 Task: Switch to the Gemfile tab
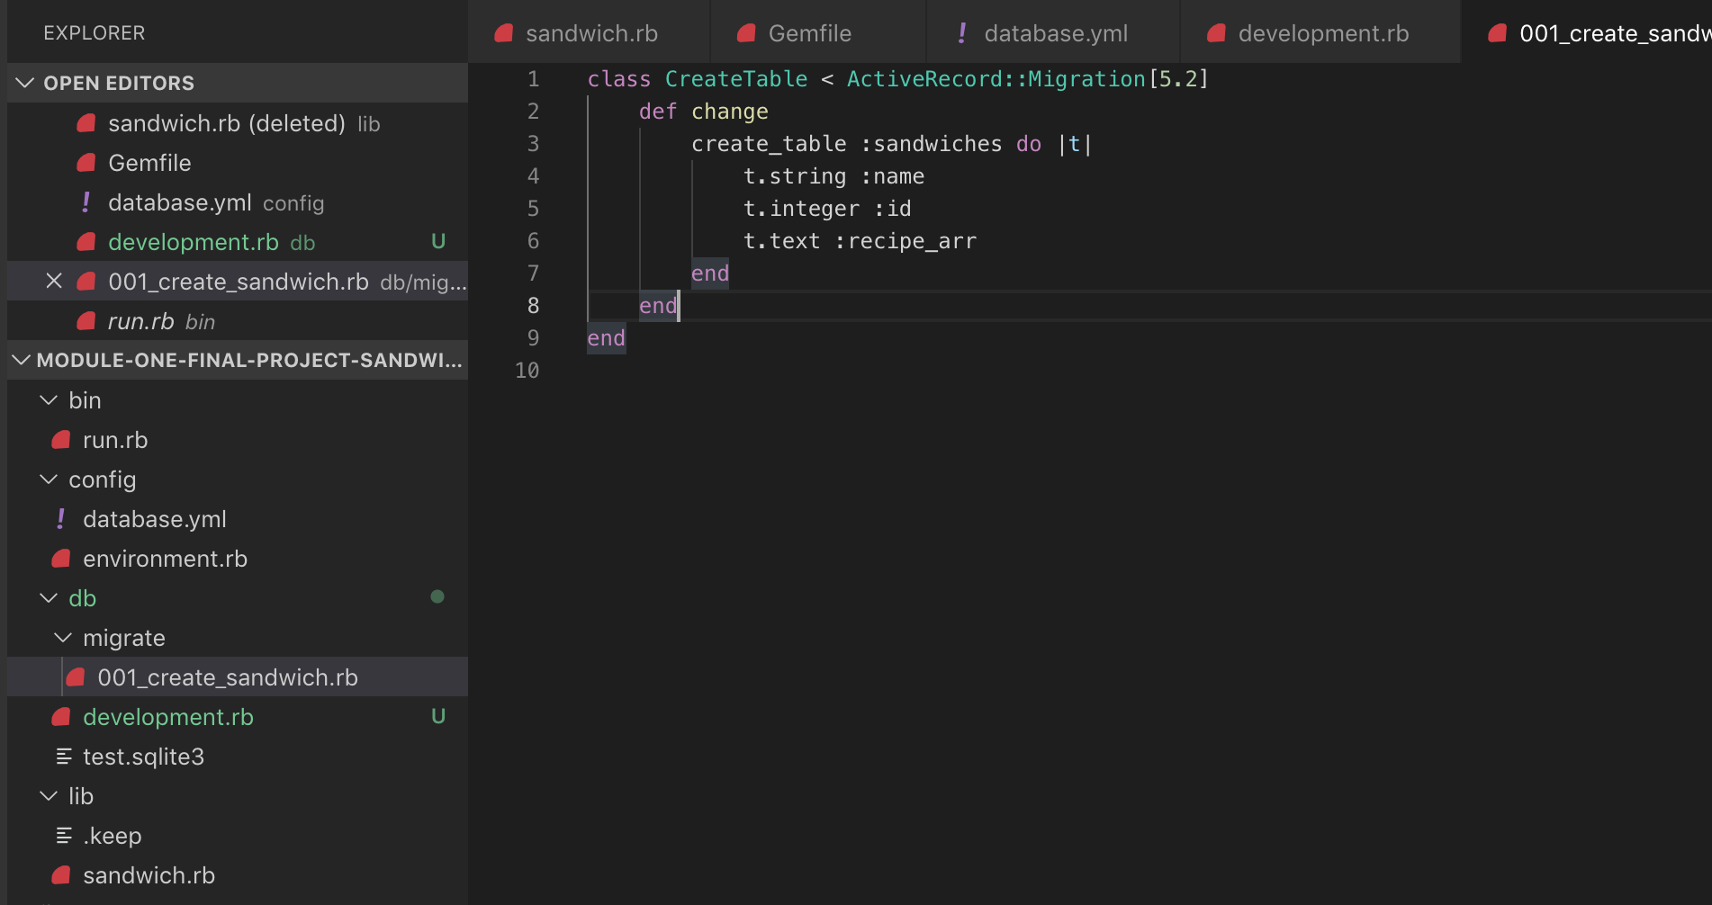809,33
